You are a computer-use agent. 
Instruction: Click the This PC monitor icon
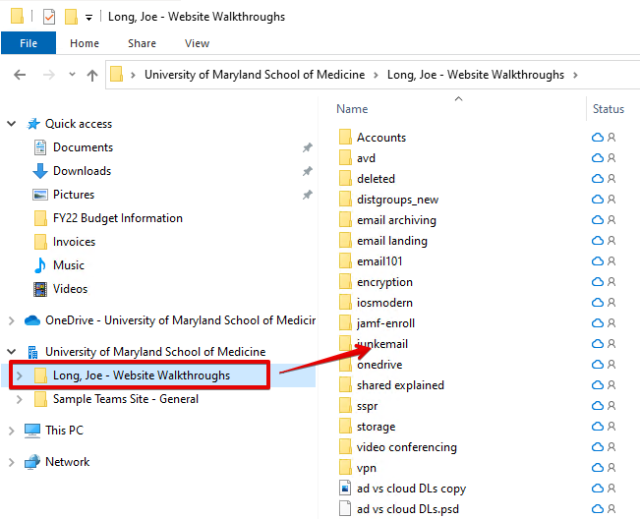31,431
